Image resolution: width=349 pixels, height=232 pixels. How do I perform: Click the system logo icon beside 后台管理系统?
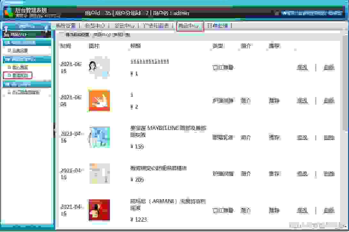(9, 12)
